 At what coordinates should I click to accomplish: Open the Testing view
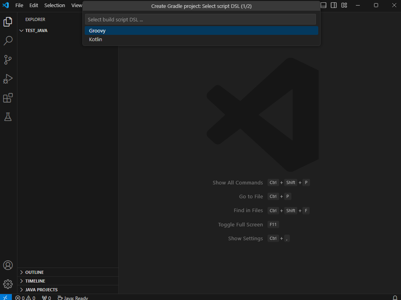pyautogui.click(x=8, y=117)
